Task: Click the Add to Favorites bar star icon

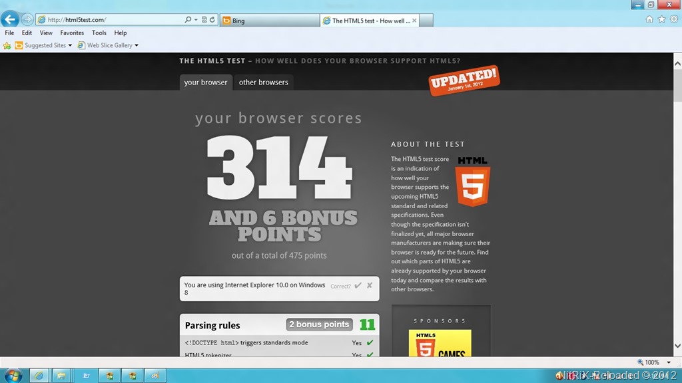Action: tap(7, 46)
